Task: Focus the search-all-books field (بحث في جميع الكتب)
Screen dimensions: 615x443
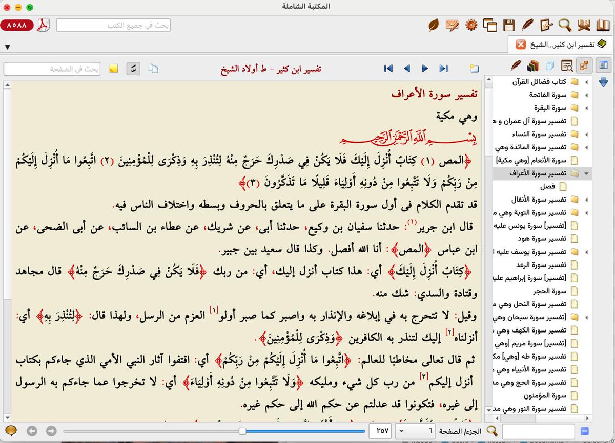Action: pos(113,25)
